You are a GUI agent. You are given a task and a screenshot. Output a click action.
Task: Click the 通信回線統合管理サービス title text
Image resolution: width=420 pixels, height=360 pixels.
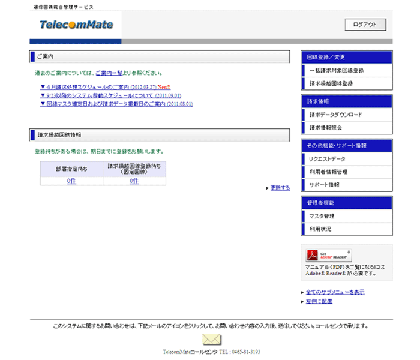pyautogui.click(x=64, y=7)
